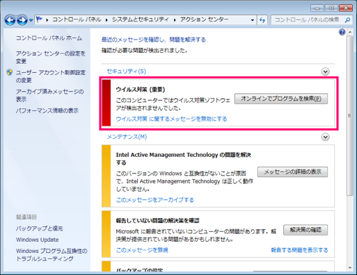Select アクション センター breadcrumb segment
Image resolution: width=357 pixels, height=275 pixels.
pyautogui.click(x=205, y=19)
